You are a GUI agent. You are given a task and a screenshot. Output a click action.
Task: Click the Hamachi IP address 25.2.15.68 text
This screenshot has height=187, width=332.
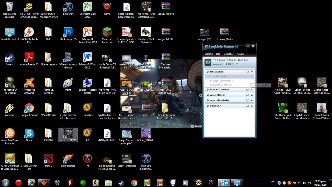point(219,61)
